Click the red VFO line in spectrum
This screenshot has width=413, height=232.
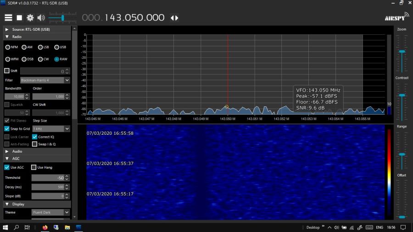pyautogui.click(x=228, y=74)
